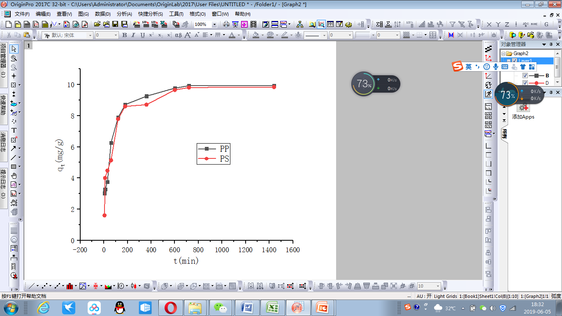Open the 格式(O) menu
Image resolution: width=562 pixels, height=316 pixels.
tap(197, 14)
